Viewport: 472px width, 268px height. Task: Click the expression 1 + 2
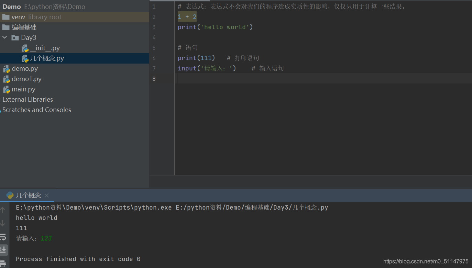187,17
